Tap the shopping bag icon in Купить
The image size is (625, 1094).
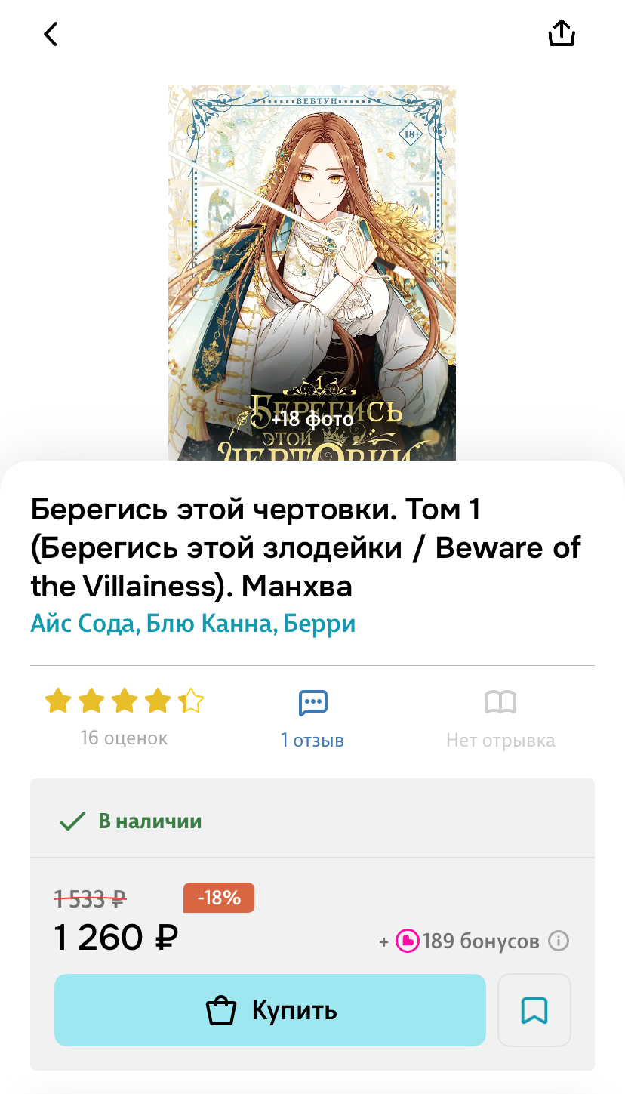221,1010
